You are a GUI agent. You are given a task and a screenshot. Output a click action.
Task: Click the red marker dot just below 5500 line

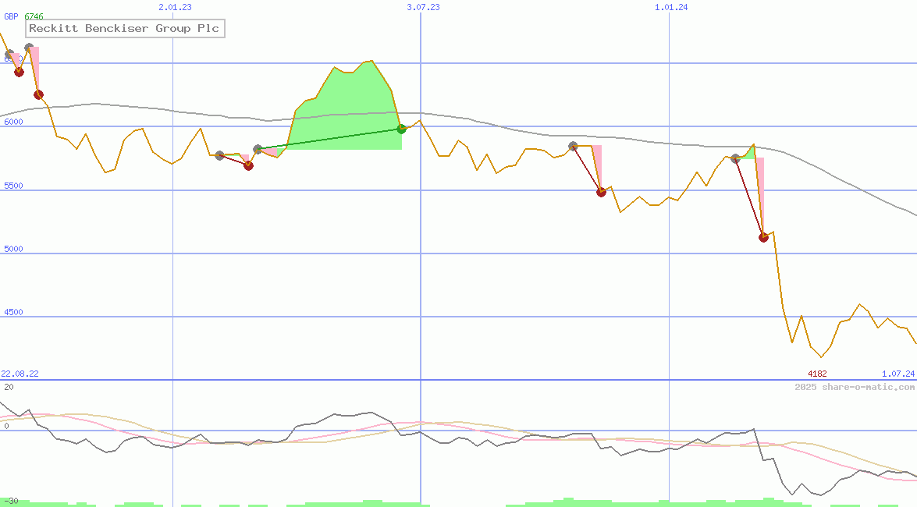[601, 192]
